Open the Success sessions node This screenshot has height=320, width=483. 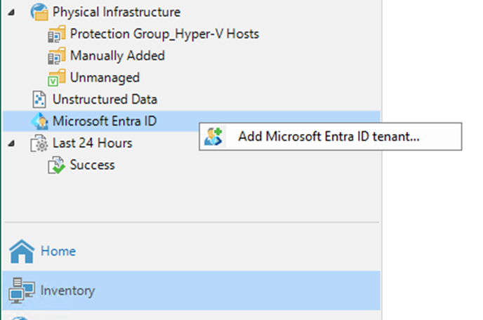click(92, 165)
